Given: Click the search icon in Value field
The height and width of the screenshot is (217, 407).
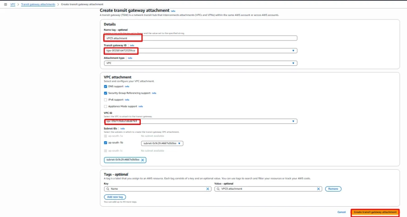Looking at the screenshot, I should [x=218, y=189].
